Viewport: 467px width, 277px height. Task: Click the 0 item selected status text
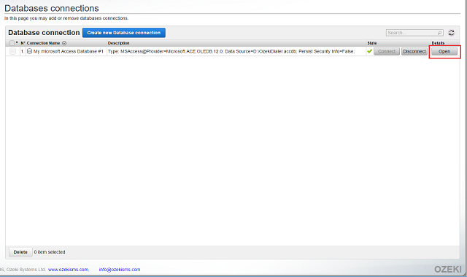(50, 252)
